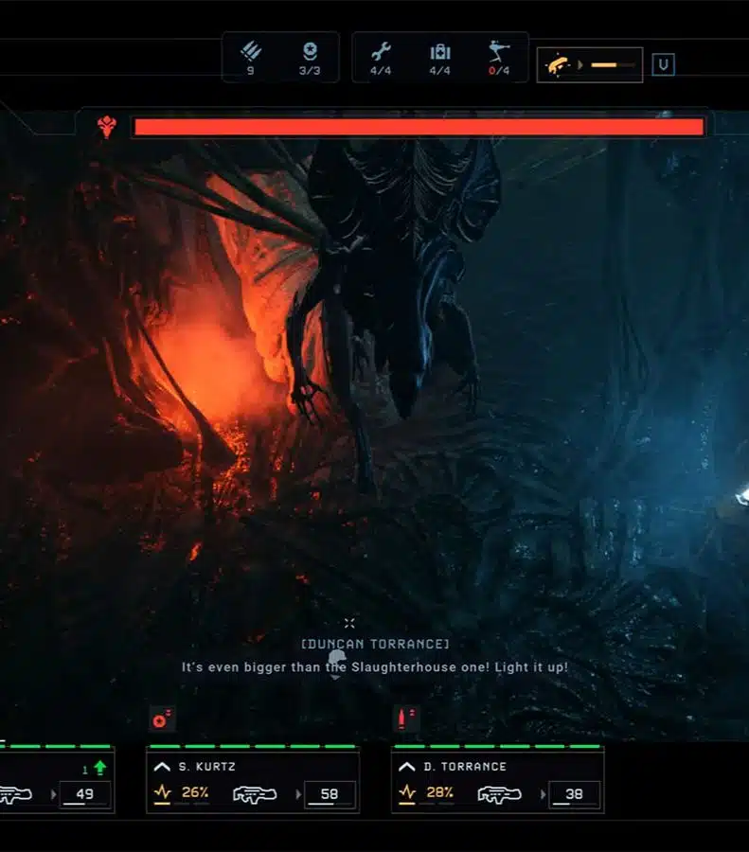Click the special weapon charge bar
The height and width of the screenshot is (852, 749).
coord(613,65)
